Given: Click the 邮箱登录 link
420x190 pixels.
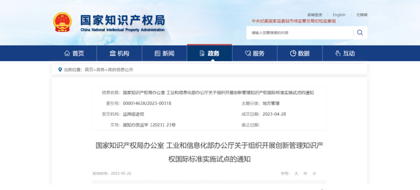Looking at the screenshot, I should (x=315, y=15).
